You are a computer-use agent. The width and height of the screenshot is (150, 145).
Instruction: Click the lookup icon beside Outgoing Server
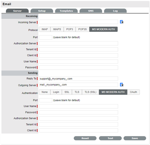(x=122, y=85)
